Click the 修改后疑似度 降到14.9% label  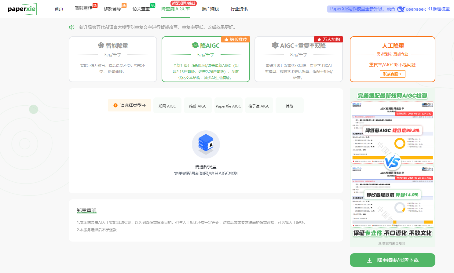coord(392,195)
